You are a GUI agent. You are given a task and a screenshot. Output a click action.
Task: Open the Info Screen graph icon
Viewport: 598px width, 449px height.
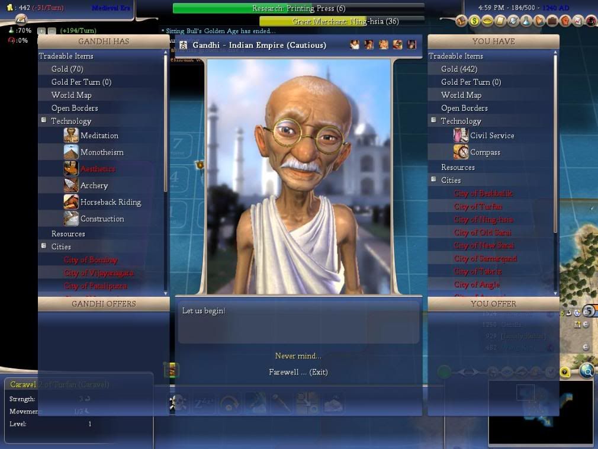coord(578,21)
